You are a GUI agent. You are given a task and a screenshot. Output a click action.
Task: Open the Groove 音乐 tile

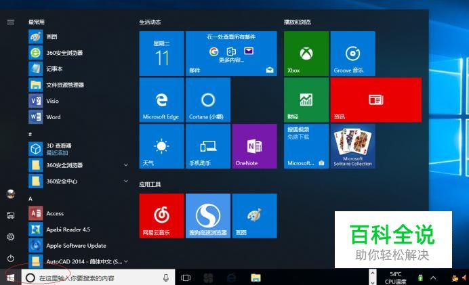pyautogui.click(x=352, y=53)
